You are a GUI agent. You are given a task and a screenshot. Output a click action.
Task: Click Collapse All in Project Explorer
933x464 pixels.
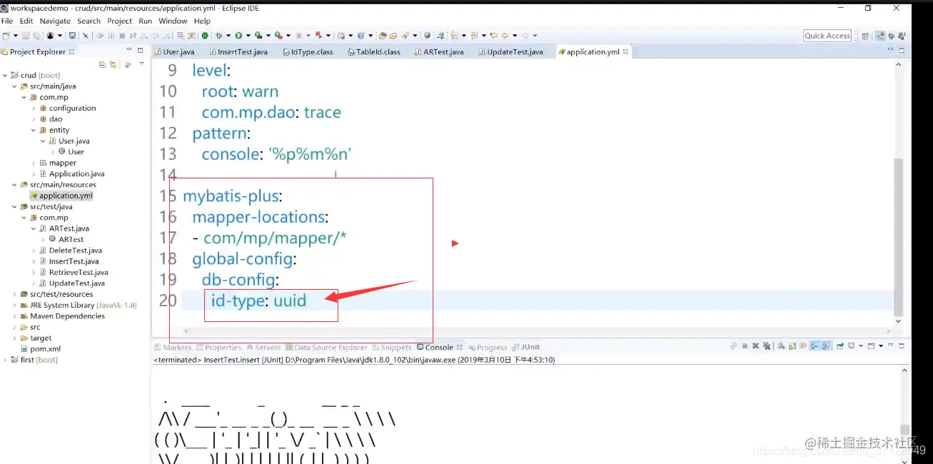point(102,64)
